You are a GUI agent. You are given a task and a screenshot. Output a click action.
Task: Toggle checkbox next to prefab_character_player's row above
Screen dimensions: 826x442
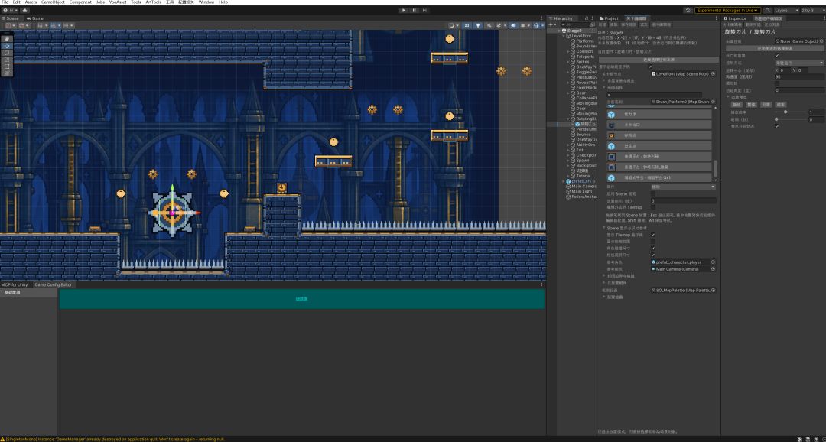[653, 255]
